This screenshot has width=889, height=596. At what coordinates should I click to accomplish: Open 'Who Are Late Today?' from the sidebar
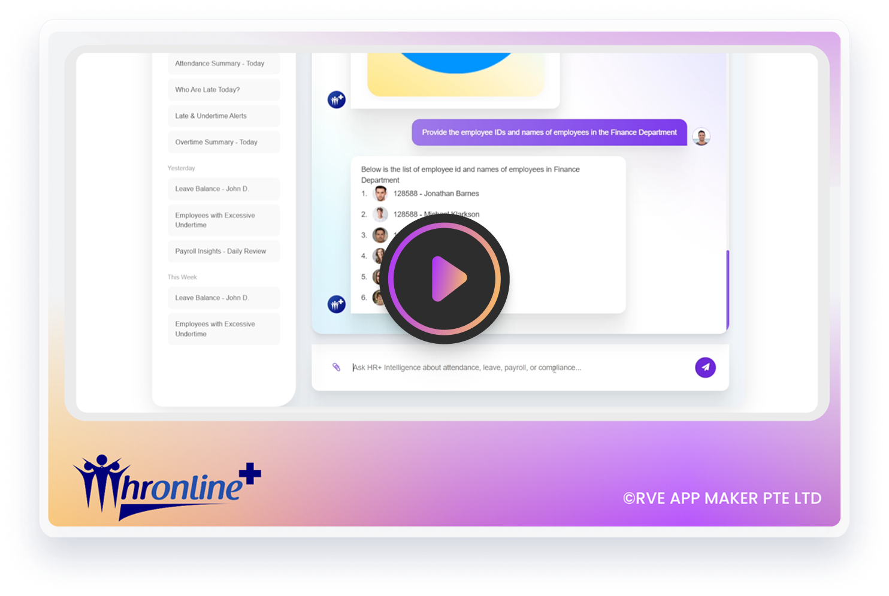click(223, 89)
